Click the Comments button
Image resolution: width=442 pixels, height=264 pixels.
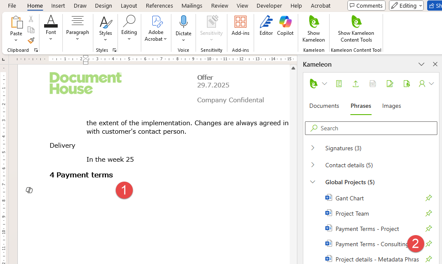pos(366,6)
